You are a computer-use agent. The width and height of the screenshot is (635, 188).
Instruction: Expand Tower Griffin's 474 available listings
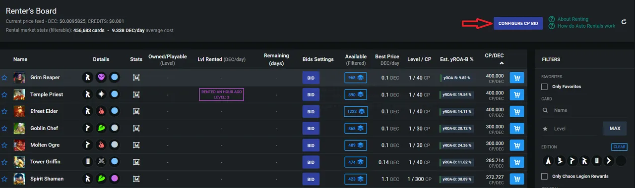click(356, 162)
